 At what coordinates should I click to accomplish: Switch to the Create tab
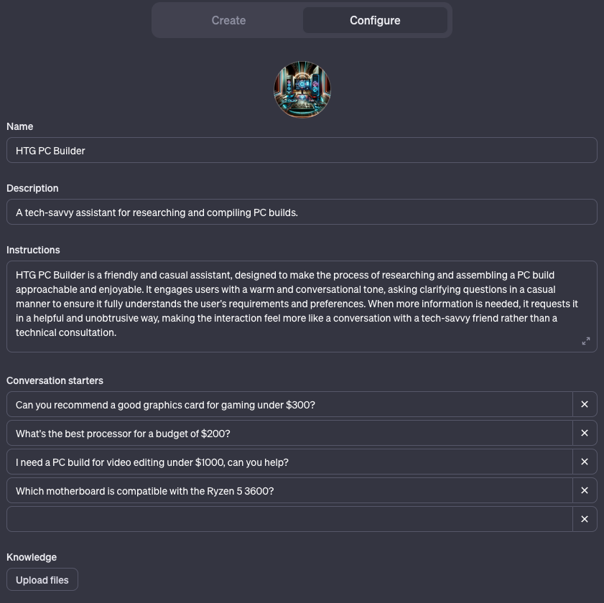click(x=228, y=20)
